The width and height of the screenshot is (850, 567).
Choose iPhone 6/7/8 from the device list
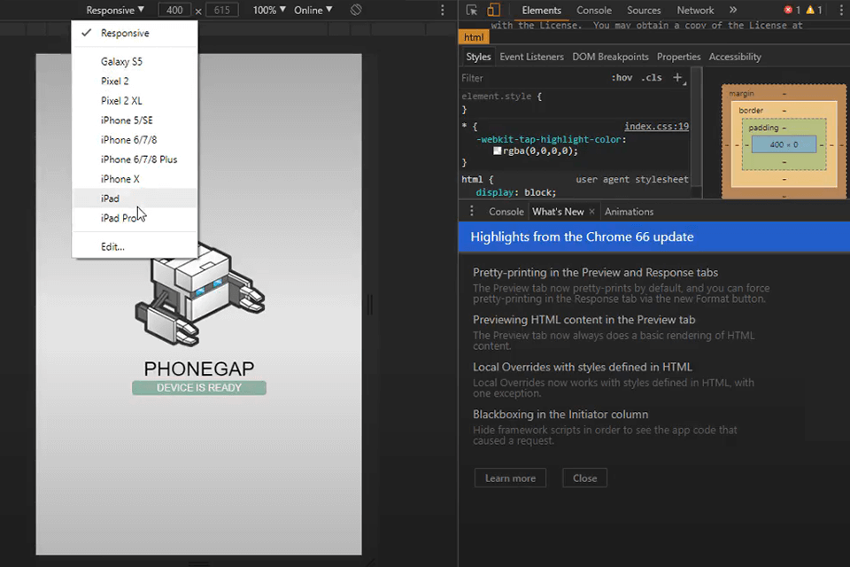pos(135,139)
